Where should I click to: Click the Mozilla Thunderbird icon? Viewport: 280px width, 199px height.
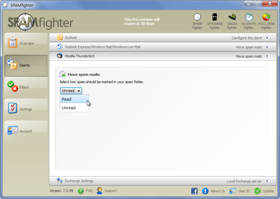tap(60, 56)
